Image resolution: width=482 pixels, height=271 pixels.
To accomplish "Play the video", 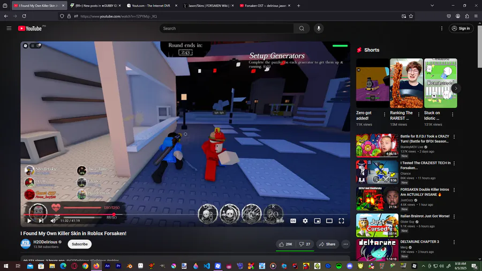I will pyautogui.click(x=29, y=221).
